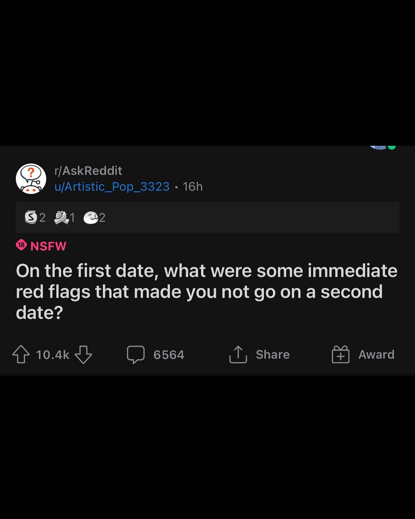Open the post by its title
The width and height of the screenshot is (415, 519).
coord(206,292)
